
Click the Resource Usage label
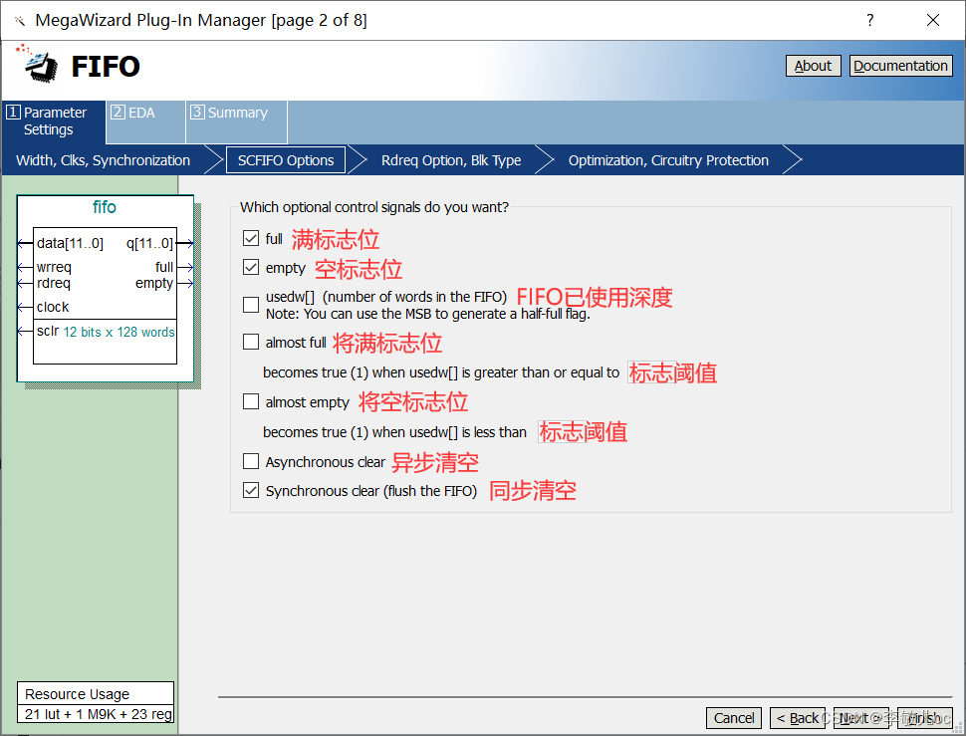77,694
